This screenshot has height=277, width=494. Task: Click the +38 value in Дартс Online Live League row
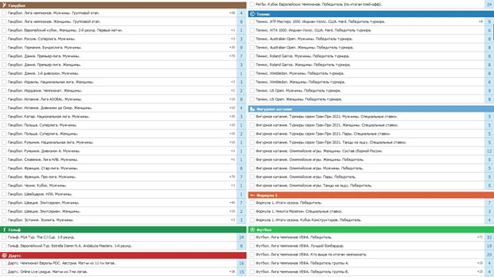232,271
